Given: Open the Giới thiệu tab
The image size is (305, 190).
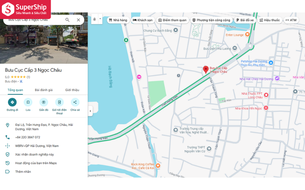Looking at the screenshot, I should point(72,90).
